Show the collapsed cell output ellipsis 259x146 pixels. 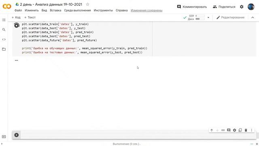[x=16, y=60]
